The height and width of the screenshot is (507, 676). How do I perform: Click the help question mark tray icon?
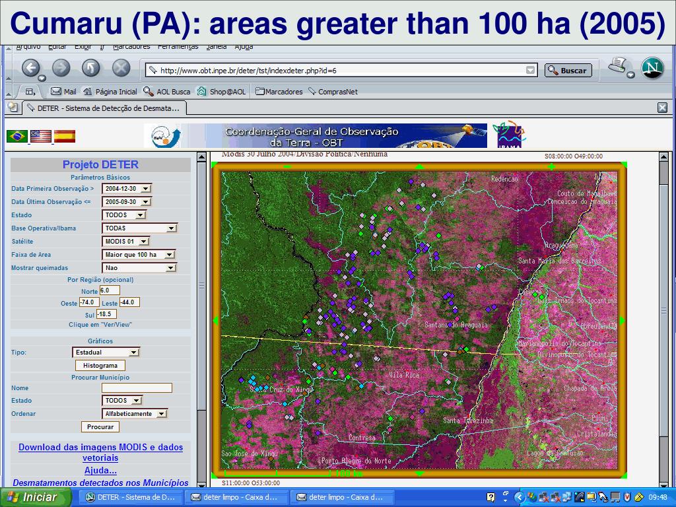point(490,497)
